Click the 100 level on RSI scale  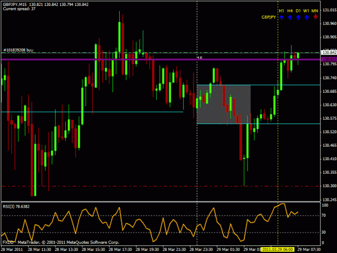(325, 206)
